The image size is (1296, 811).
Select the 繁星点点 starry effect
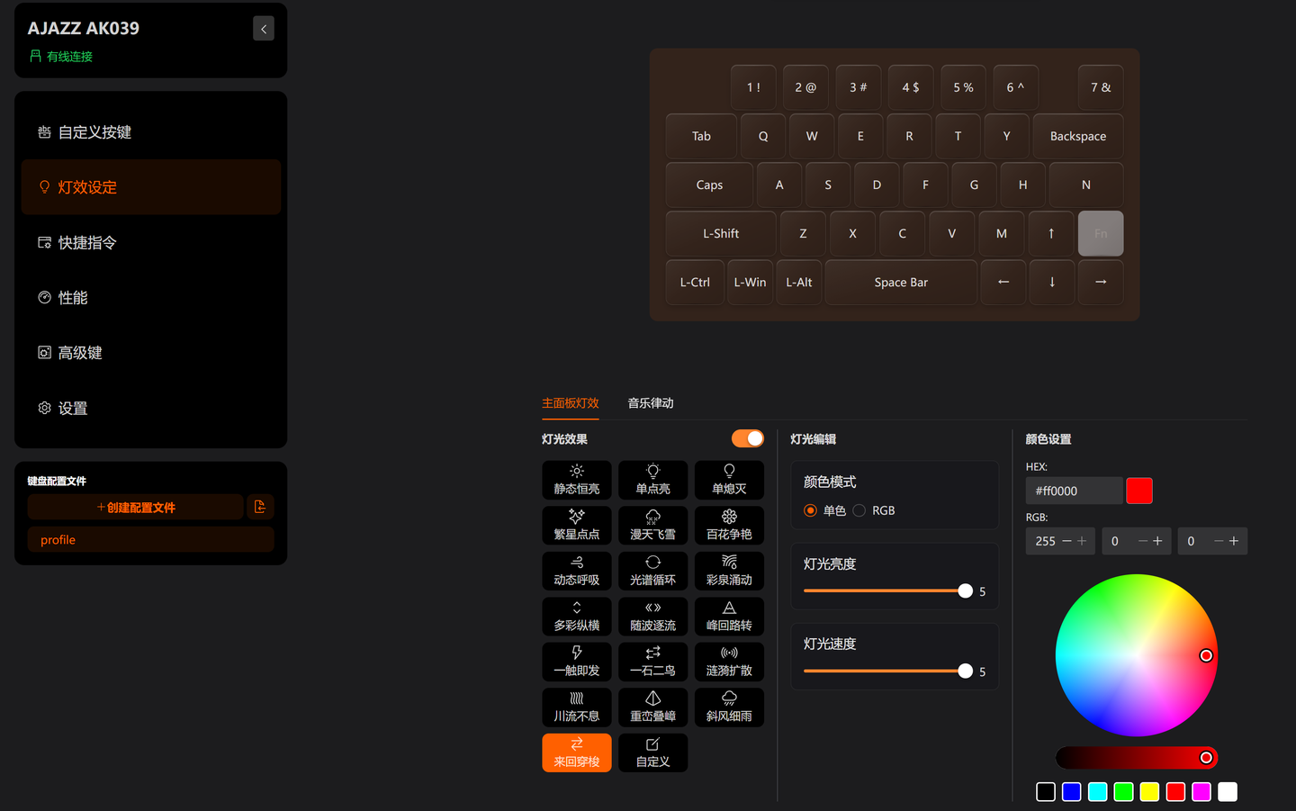click(x=577, y=526)
